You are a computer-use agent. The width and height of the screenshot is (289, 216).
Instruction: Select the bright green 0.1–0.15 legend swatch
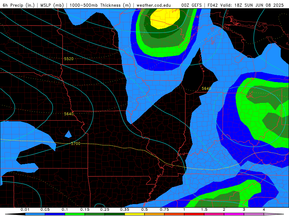point(75,214)
